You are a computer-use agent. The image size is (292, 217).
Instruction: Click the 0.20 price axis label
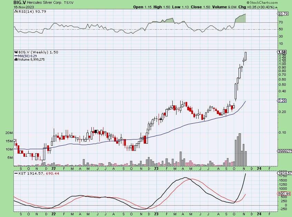[282, 112]
